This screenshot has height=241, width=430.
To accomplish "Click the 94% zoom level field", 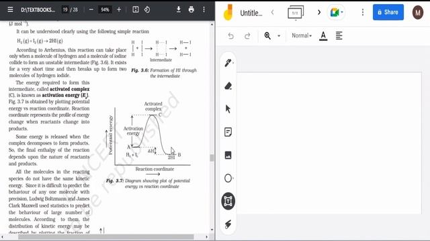I will 105,9.
